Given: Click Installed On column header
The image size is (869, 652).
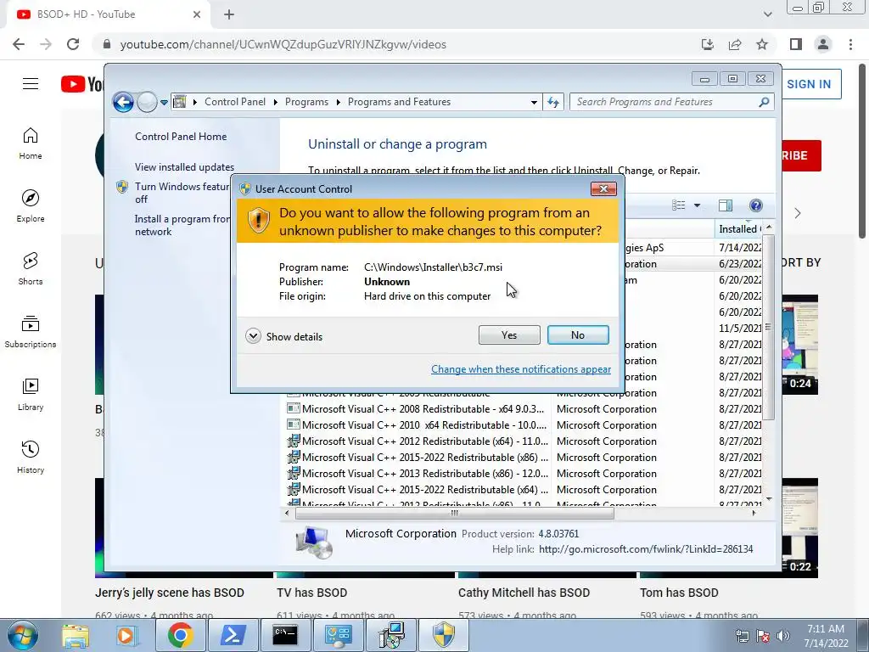Looking at the screenshot, I should 739,229.
